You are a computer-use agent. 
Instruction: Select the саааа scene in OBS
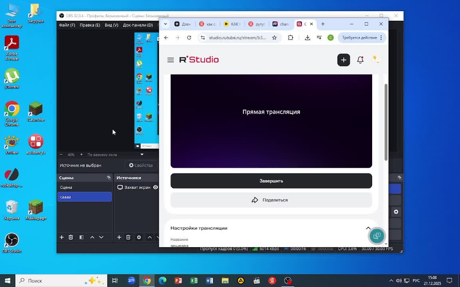coord(85,197)
